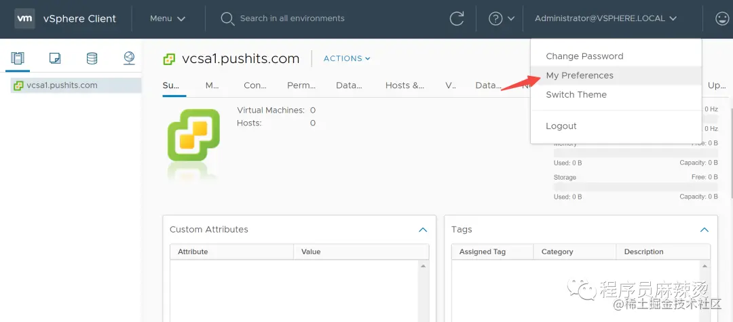Sort by Attribute column header
Screen dimensions: 733x322
tap(232, 251)
